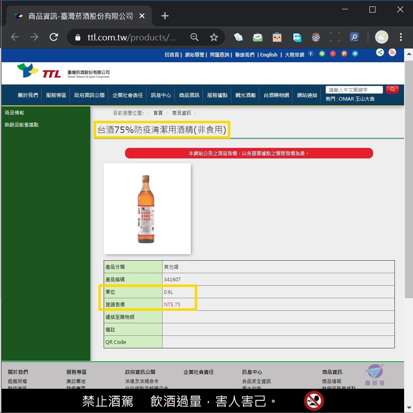Click the page vertical scrollbar thumb
413x413 pixels.
(409, 179)
